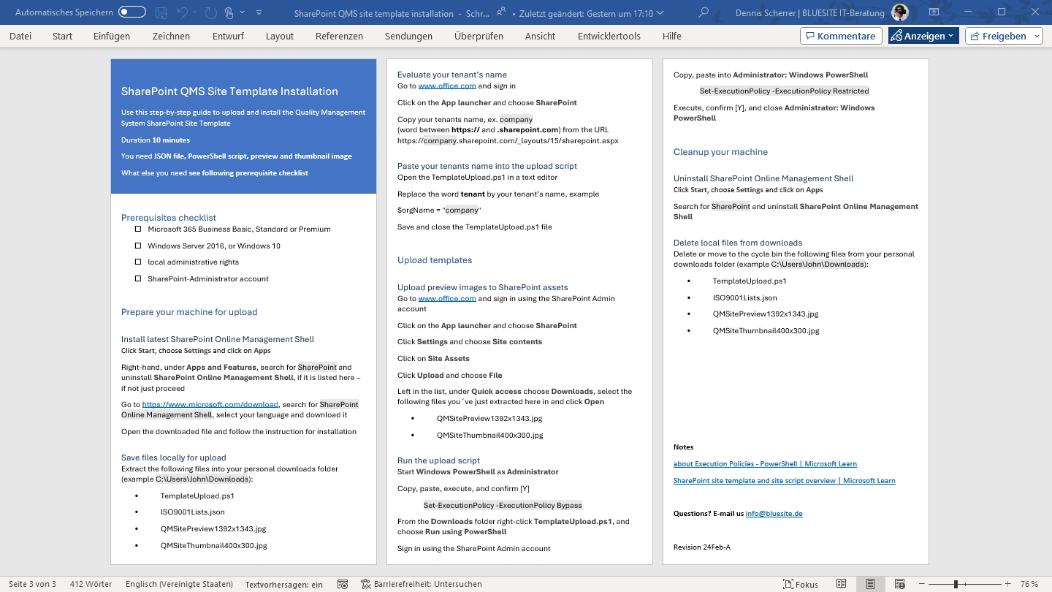Click the Redo circular arrow icon
The height and width of the screenshot is (592, 1052).
point(211,12)
